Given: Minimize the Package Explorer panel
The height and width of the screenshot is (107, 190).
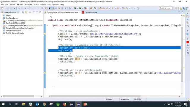Looking at the screenshot, I should (x=37, y=12).
